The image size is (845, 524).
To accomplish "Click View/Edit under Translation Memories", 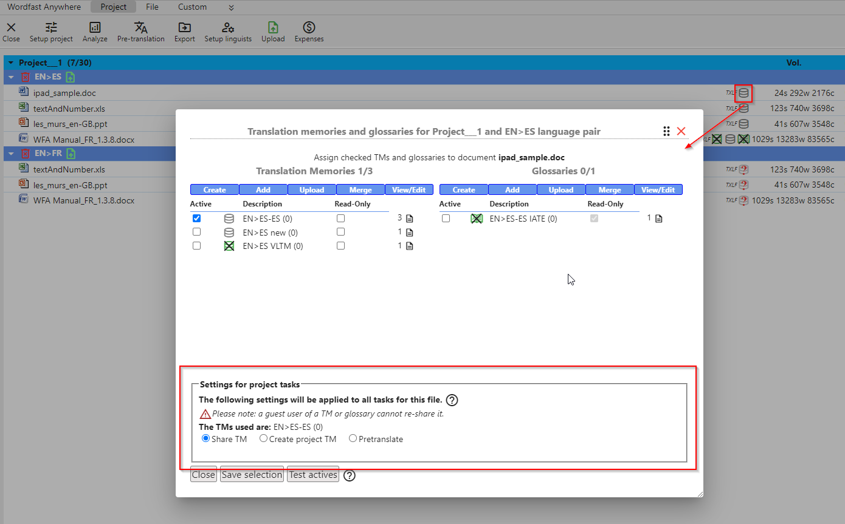I will [409, 190].
